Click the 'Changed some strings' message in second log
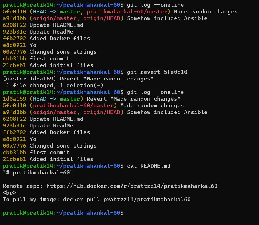259x225 pixels. (x=63, y=146)
